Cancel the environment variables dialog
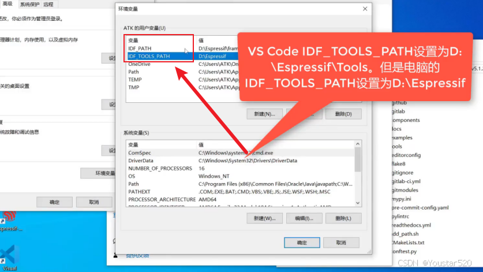The width and height of the screenshot is (483, 272). pos(341,243)
